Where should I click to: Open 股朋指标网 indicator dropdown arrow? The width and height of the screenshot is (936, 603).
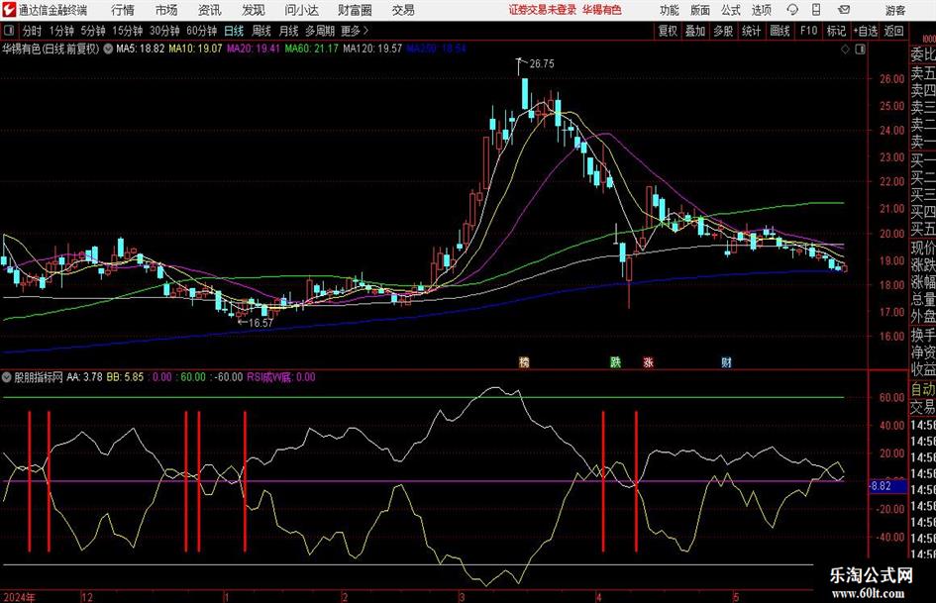tap(7, 377)
